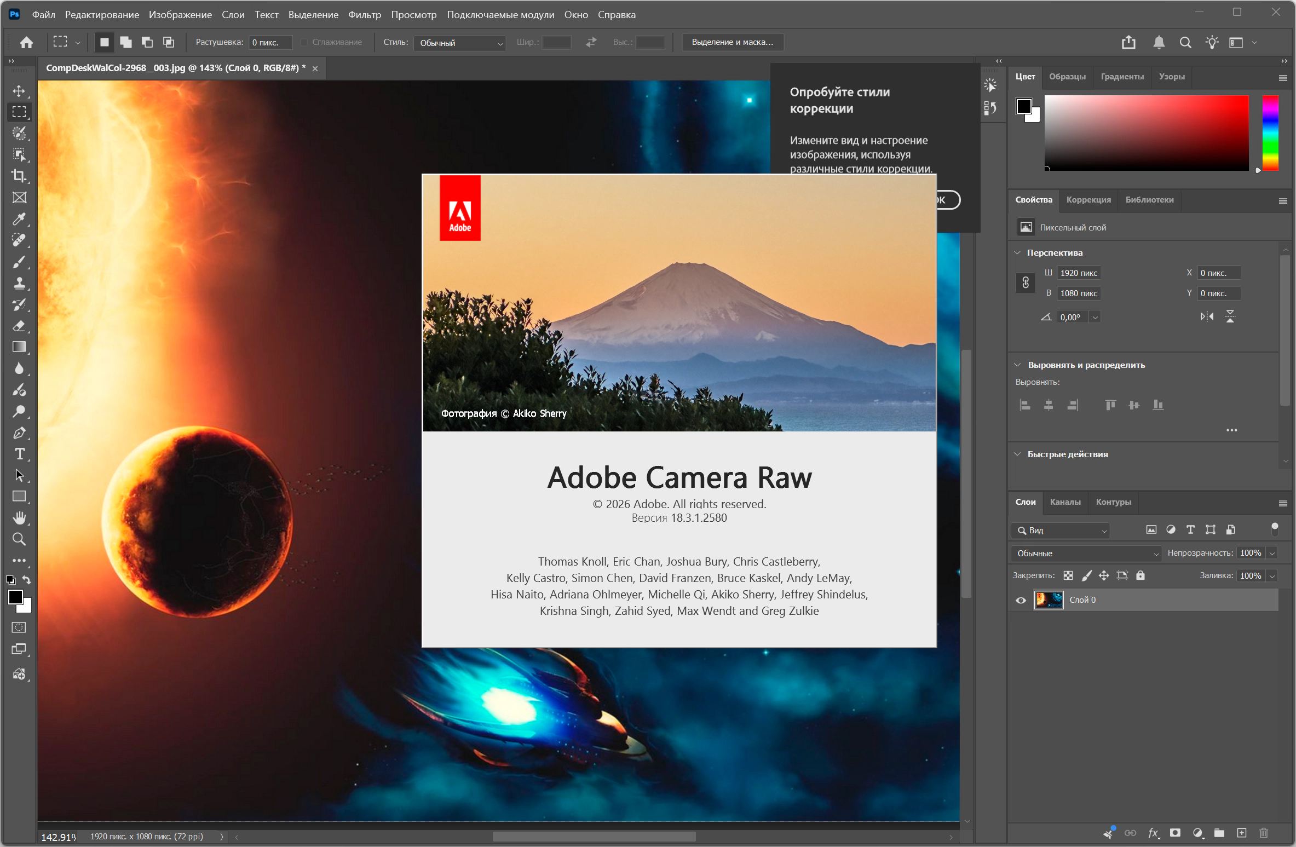The height and width of the screenshot is (847, 1296).
Task: Open the Фильтр menu
Action: coord(365,15)
